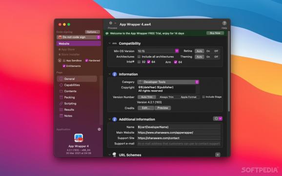Set Retina to Auto

(199, 51)
